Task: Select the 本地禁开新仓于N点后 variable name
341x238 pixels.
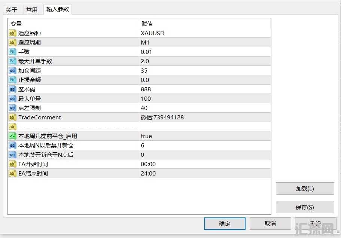Action: click(x=46, y=155)
